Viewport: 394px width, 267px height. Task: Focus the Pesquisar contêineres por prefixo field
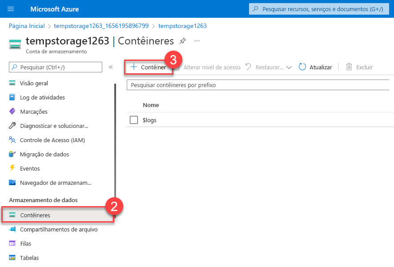pyautogui.click(x=258, y=85)
